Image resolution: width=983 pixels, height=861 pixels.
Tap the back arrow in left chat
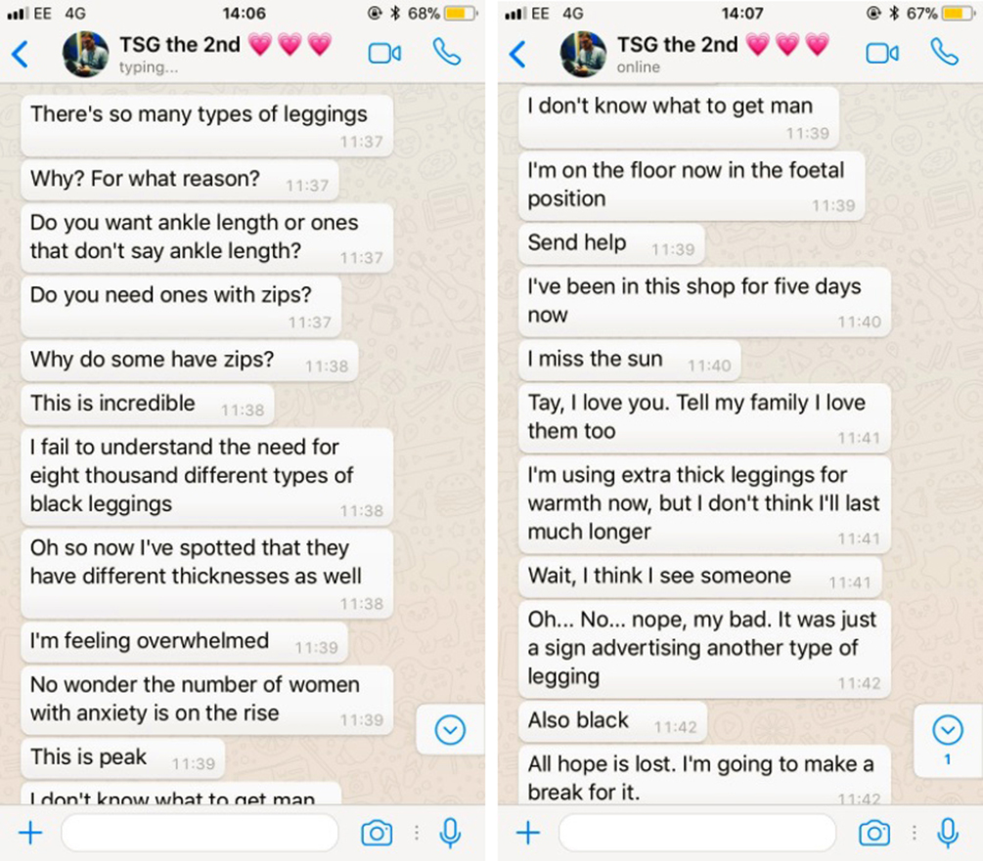point(21,54)
